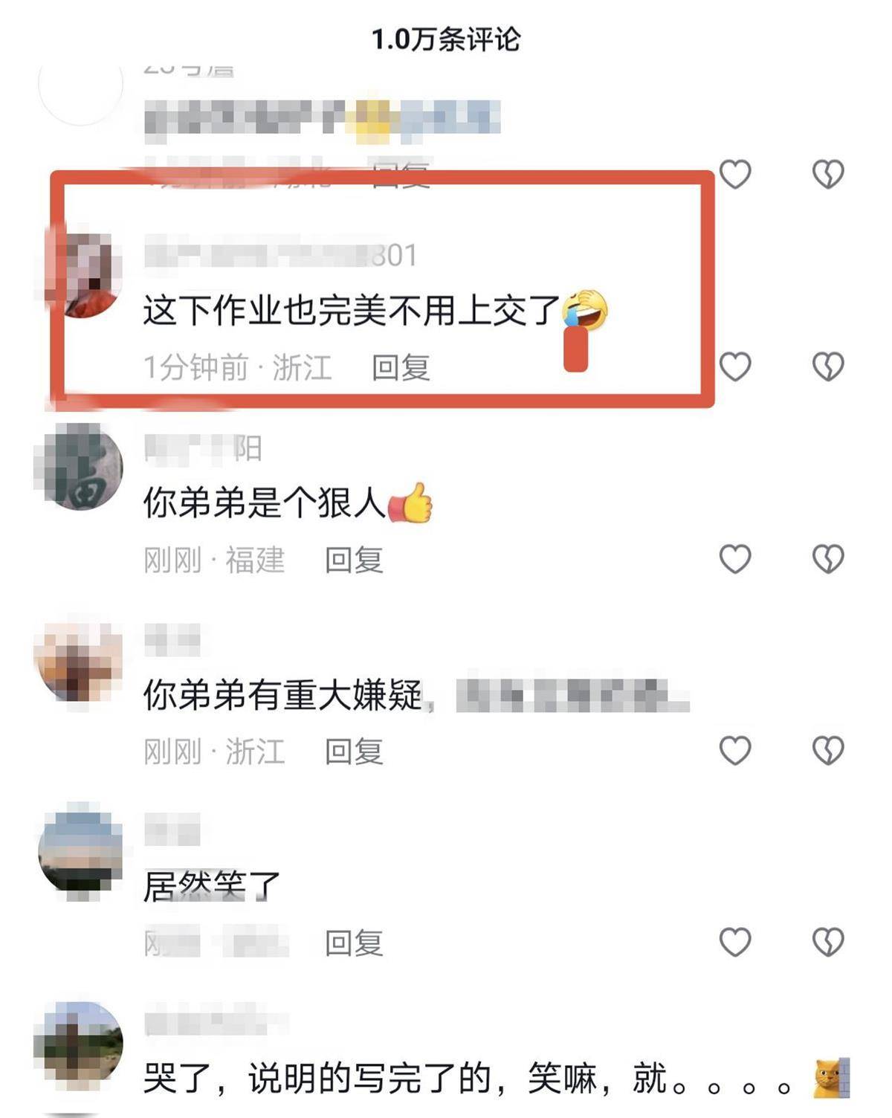Open profile of username ending in 阳

tap(202, 448)
